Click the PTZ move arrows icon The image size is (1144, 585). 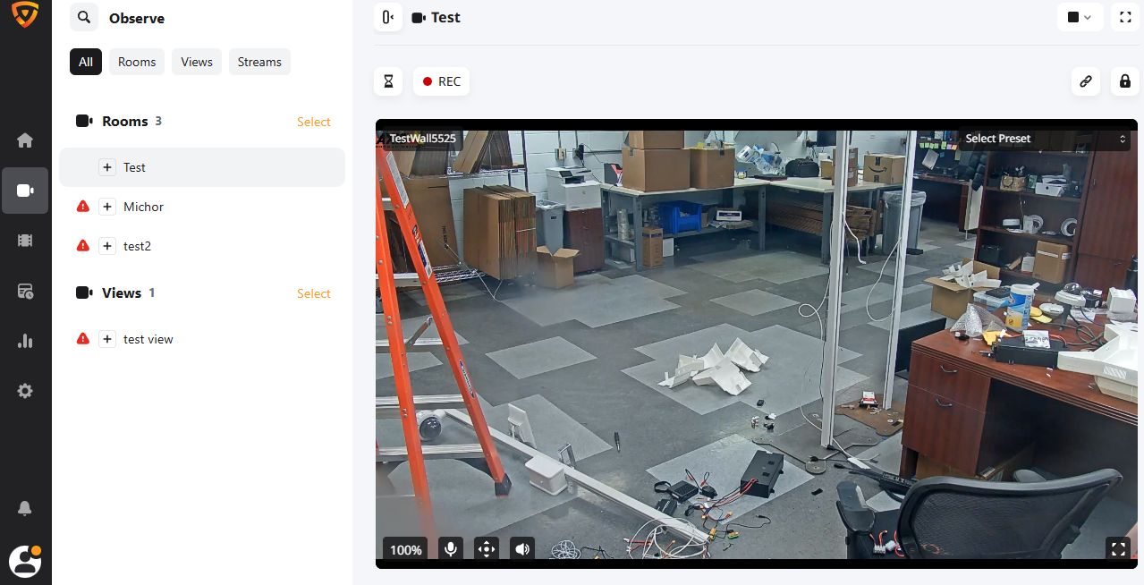click(487, 549)
